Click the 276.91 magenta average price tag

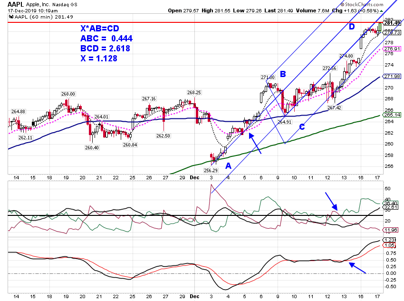(392, 49)
